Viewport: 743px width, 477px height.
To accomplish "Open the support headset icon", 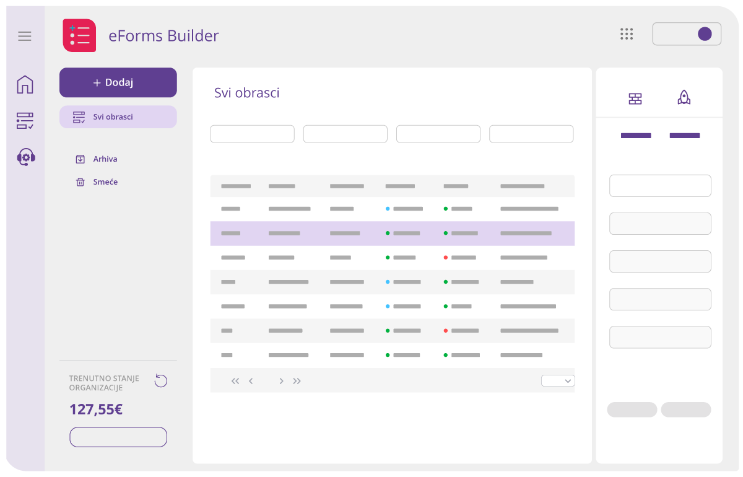I will 25,157.
